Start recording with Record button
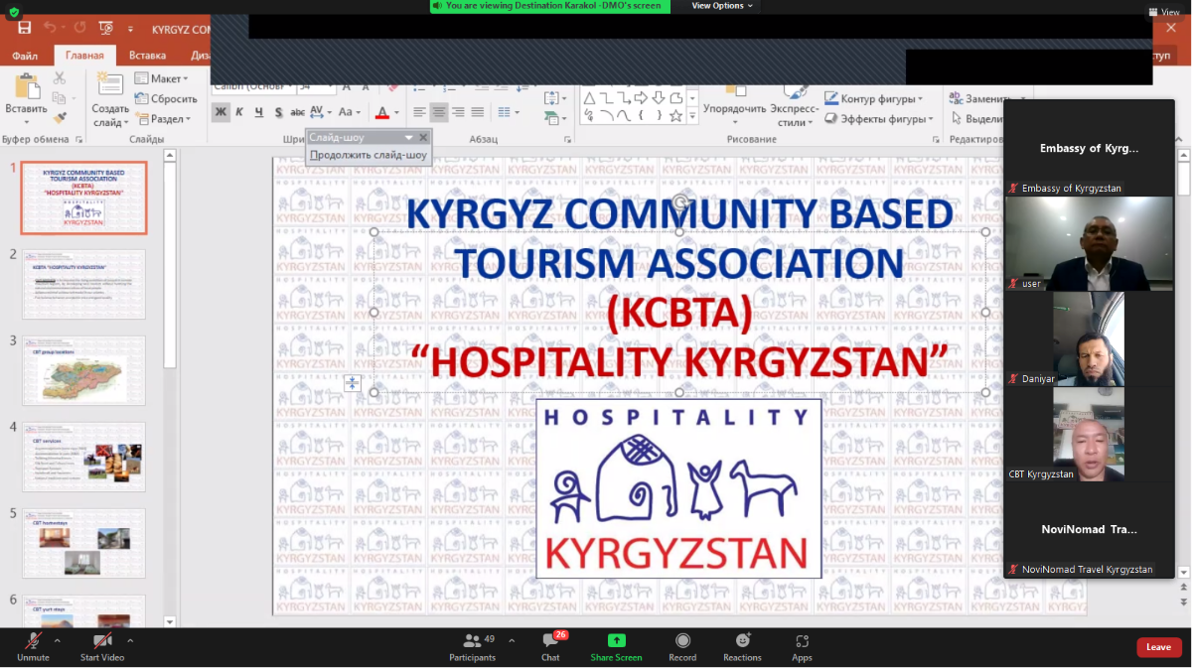The image size is (1192, 670). (682, 647)
